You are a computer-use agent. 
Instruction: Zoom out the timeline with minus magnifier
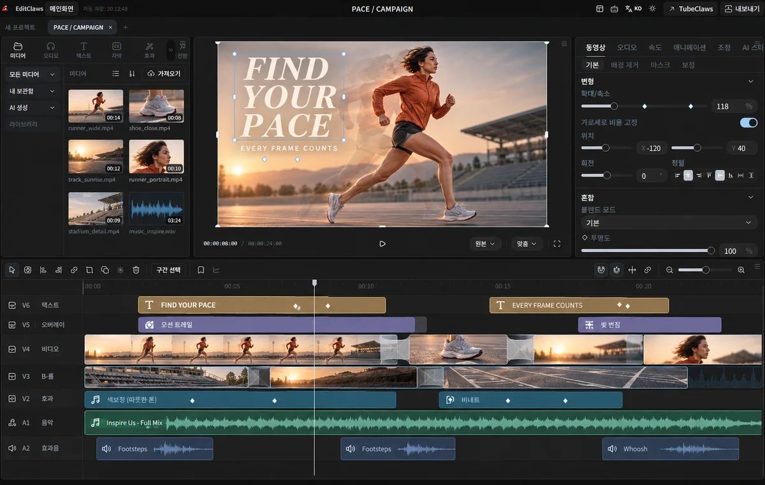669,270
